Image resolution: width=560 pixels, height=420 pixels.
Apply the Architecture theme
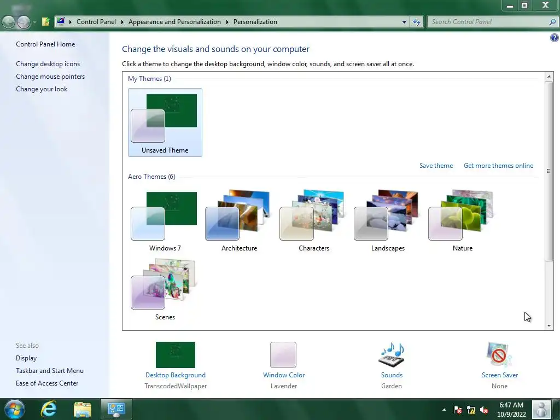[239, 221]
